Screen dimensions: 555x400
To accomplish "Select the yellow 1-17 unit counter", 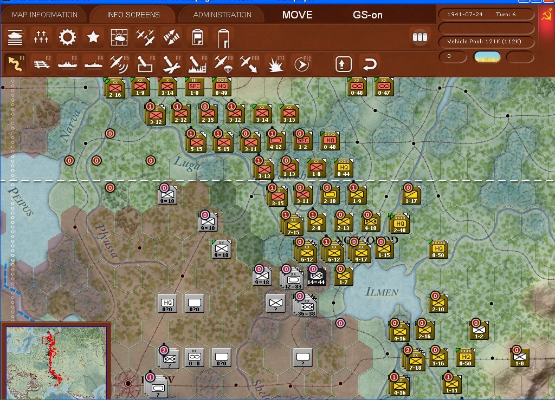I will pyautogui.click(x=411, y=195).
